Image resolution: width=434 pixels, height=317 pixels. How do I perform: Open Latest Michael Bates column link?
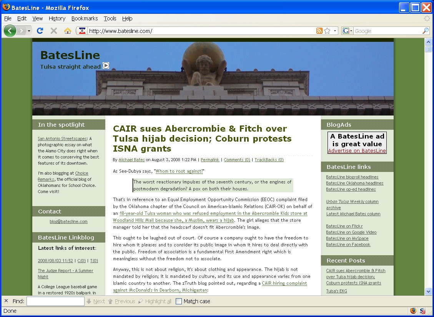[353, 214]
